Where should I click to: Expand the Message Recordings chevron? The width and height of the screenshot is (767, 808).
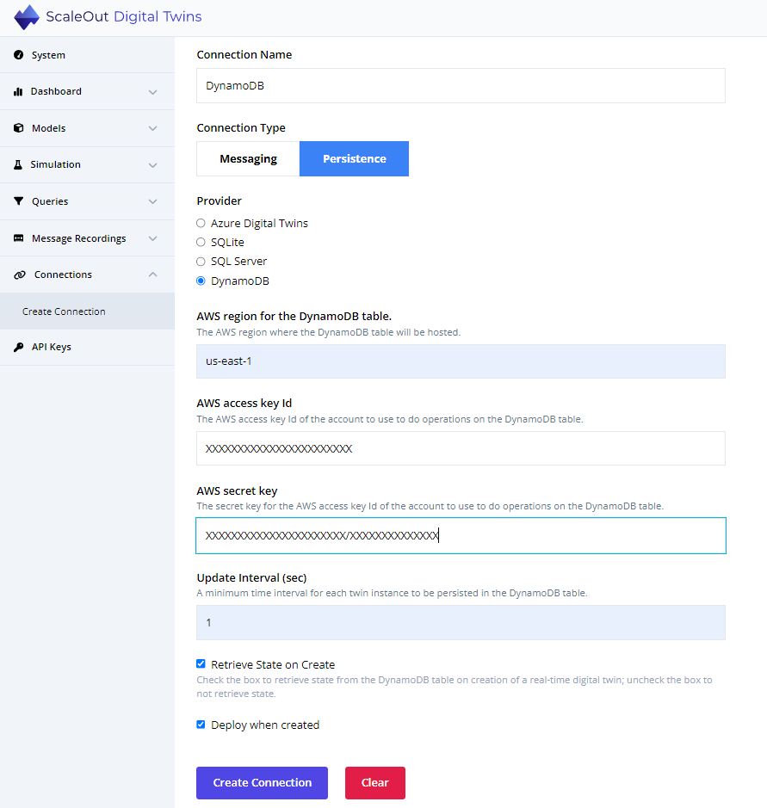152,238
